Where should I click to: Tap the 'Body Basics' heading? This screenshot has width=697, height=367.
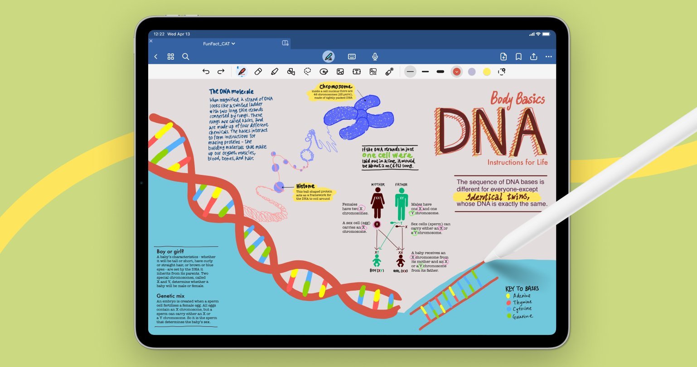(518, 98)
